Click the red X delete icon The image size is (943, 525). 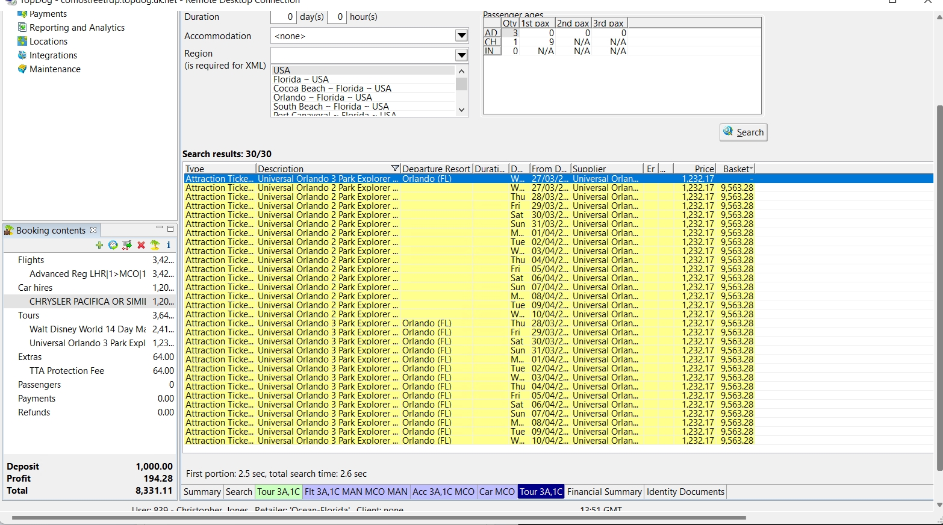141,245
